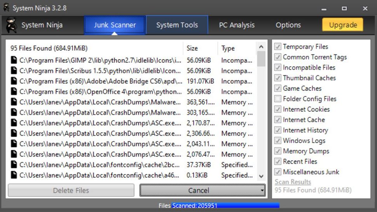The height and width of the screenshot is (212, 377).
Task: Close the System Ninja window
Action: [365, 9]
